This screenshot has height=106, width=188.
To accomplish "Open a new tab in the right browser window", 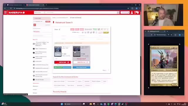I will 167,32.
